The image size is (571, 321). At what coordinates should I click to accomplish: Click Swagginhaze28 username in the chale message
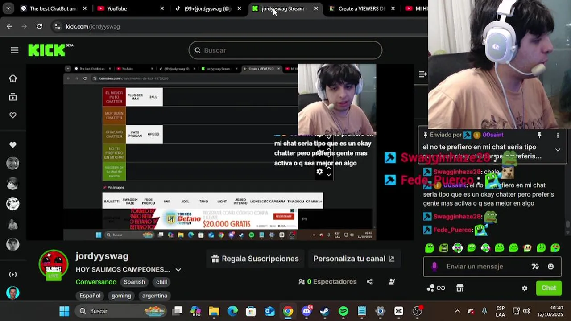(457, 172)
